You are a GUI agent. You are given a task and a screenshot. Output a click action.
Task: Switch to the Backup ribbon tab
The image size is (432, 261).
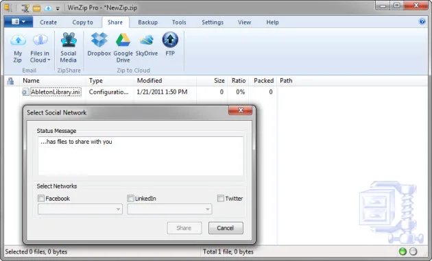tap(148, 23)
